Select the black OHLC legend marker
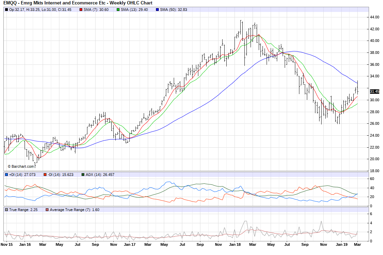Image resolution: width=383 pixels, height=255 pixels. (x=6, y=10)
